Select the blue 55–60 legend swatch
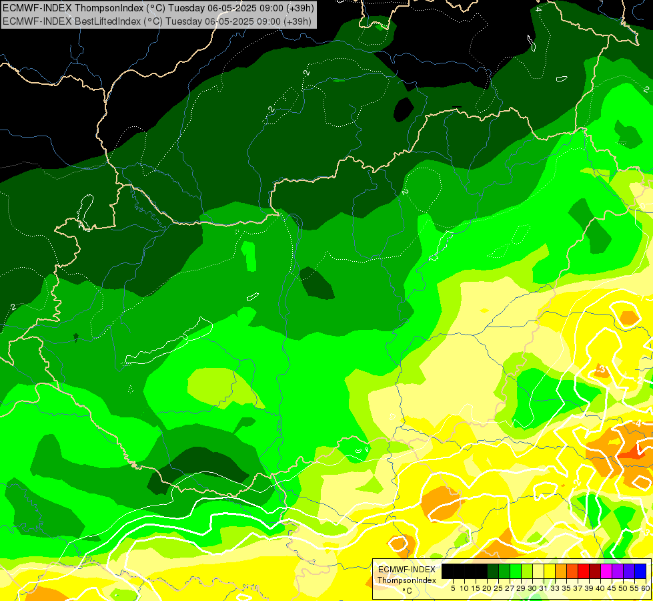This screenshot has height=601, width=653. point(640,571)
